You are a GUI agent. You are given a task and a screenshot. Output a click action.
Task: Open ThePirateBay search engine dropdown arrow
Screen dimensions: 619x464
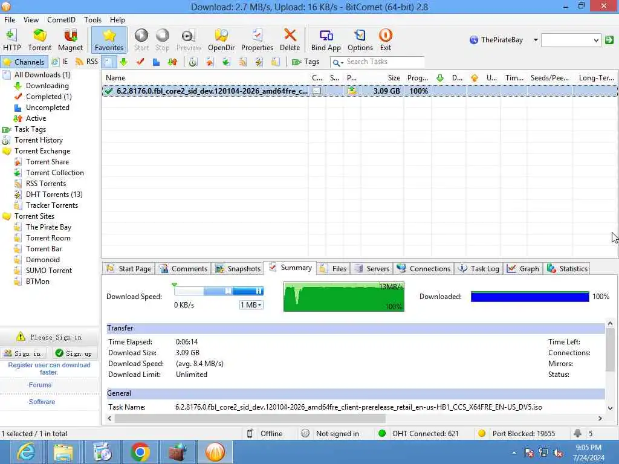point(536,40)
